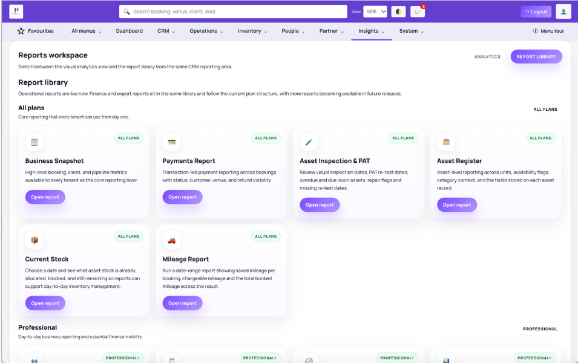
Task: Open the user profile avatar icon
Action: [x=563, y=11]
